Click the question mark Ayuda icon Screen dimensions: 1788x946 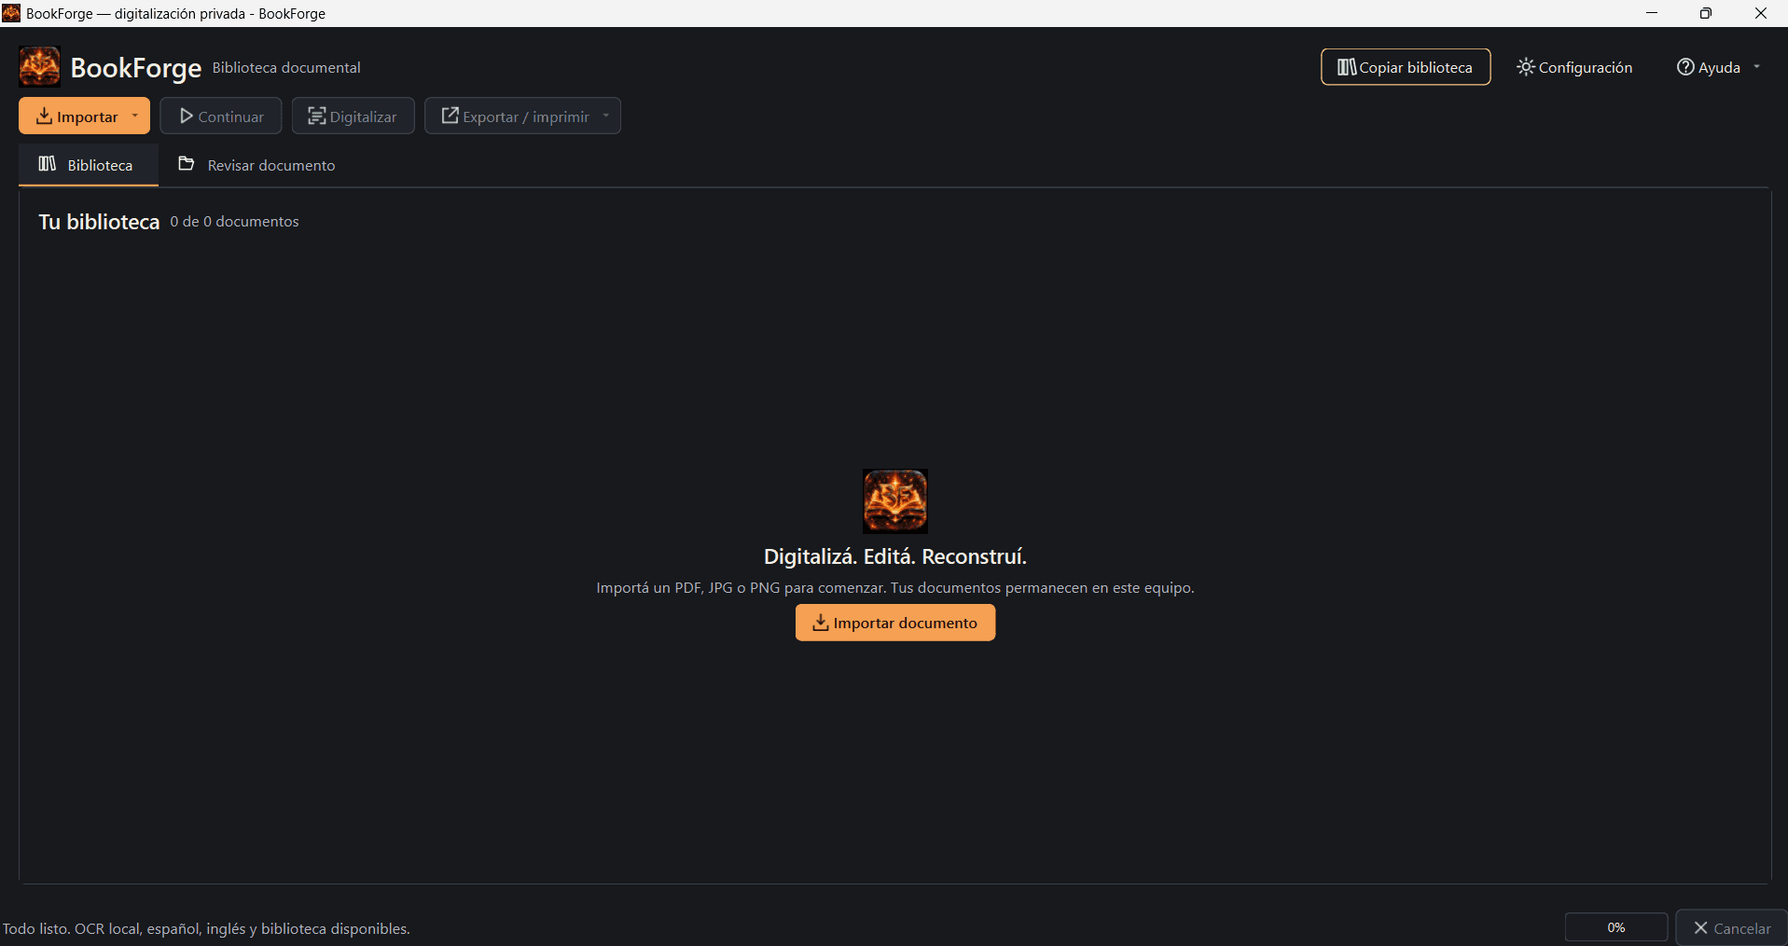click(1685, 67)
